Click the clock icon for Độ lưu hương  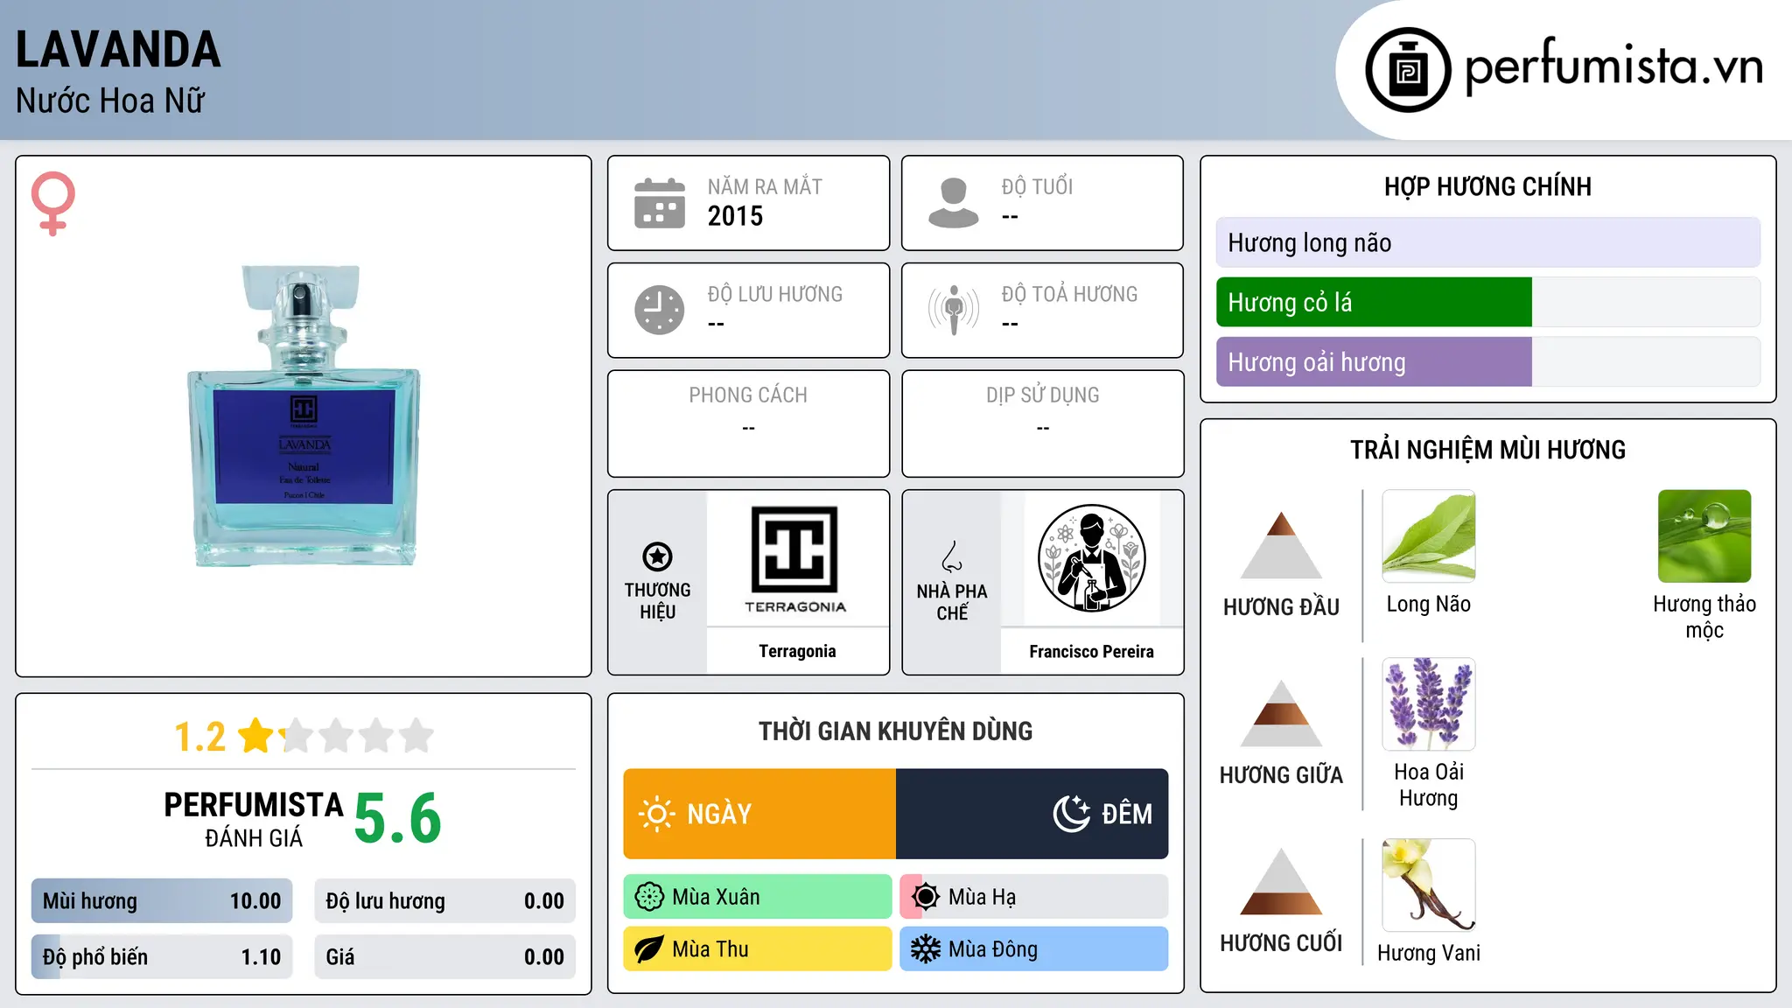(x=660, y=310)
